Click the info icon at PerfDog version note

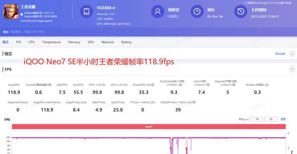tap(245, 3)
